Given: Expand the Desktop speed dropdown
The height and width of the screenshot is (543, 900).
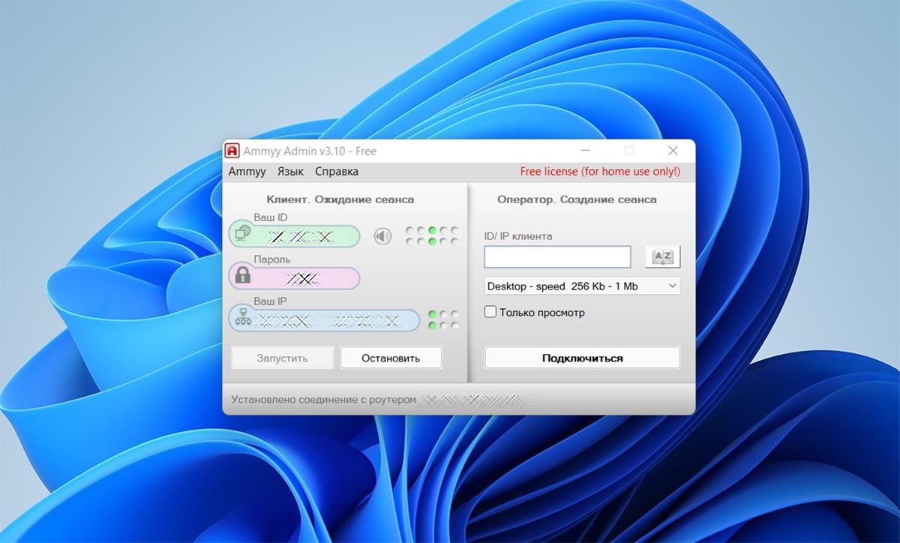Looking at the screenshot, I should [x=581, y=286].
